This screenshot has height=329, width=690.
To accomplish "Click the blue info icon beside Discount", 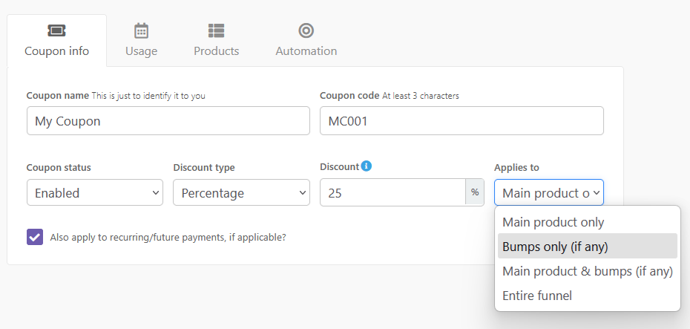I will [367, 166].
